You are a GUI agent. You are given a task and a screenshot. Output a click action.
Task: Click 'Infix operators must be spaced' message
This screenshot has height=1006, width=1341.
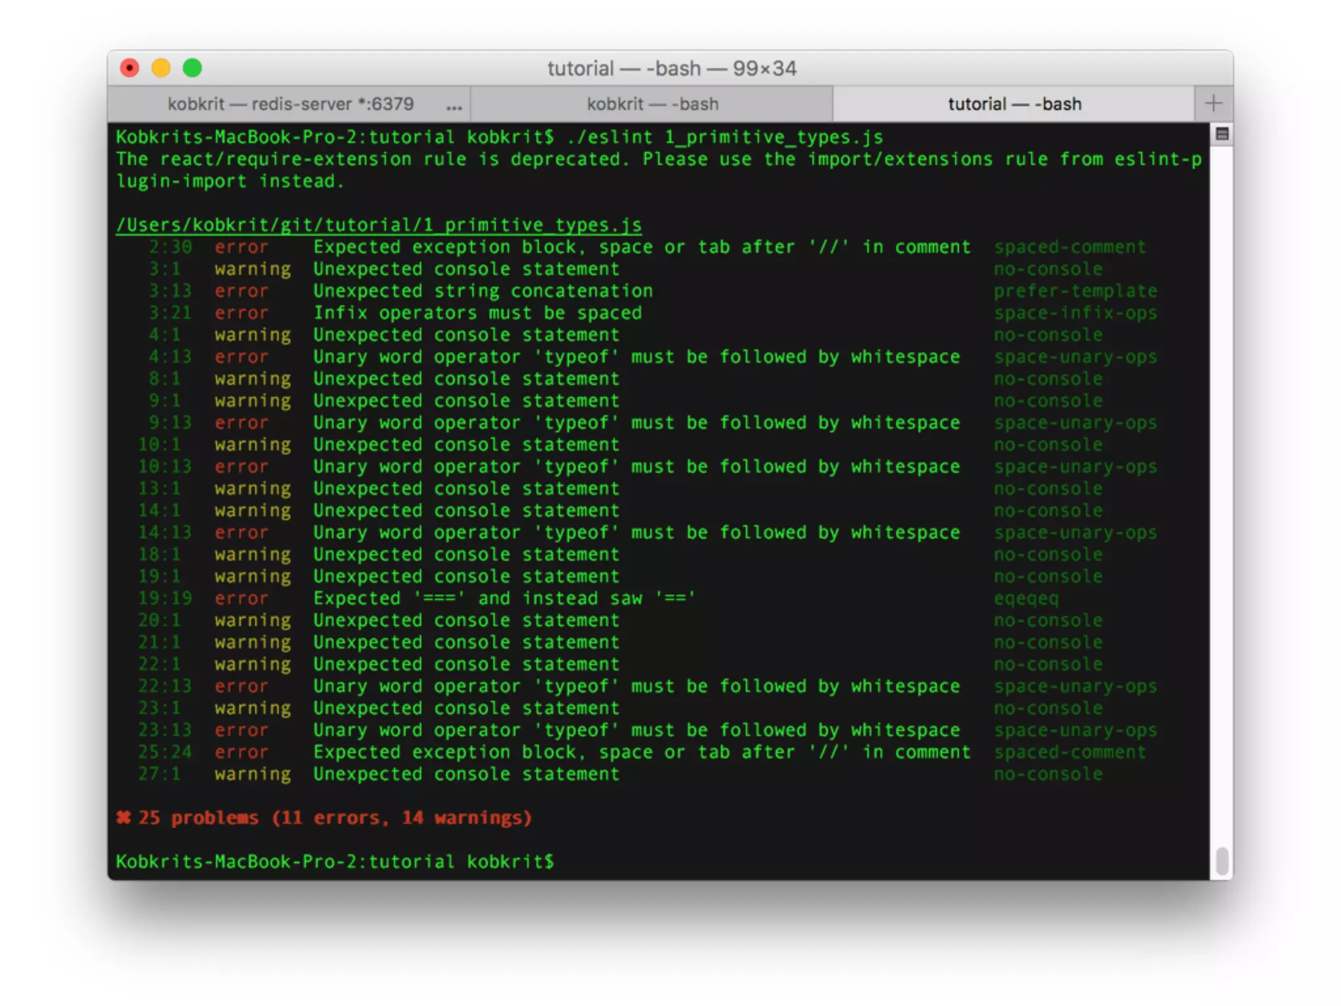click(x=477, y=313)
